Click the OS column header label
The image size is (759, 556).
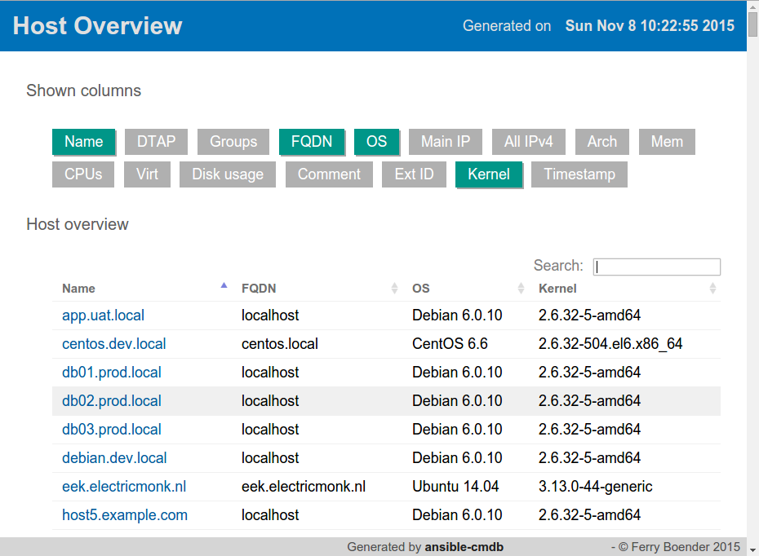[x=420, y=289]
